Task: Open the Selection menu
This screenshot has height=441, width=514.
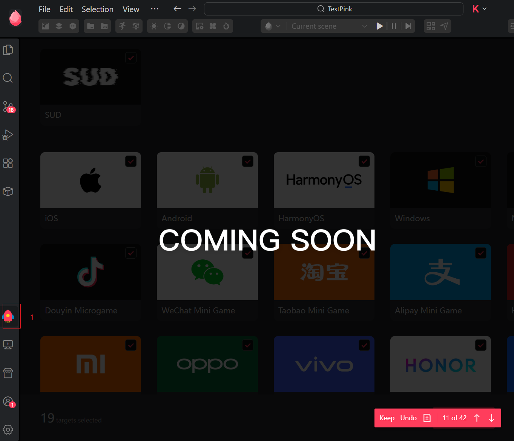Action: click(x=98, y=9)
